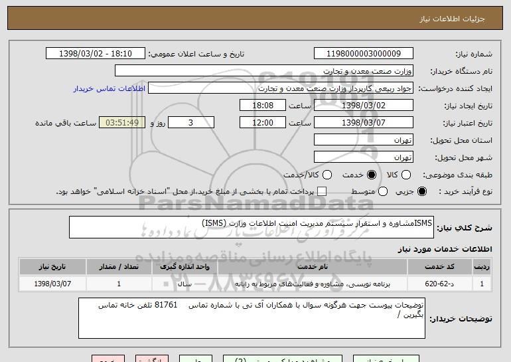Screen dimensions: 511x362
Task: Click the unit cell سال
Action: tap(184, 284)
